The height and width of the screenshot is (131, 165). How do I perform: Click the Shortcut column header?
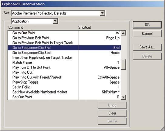click(x=85, y=28)
